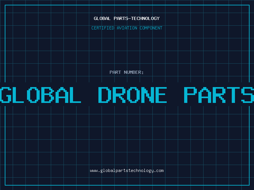254x190 pixels.
Task: Click the GLOBAL PARTS-TECHNOLOGY header title
Action: point(127,18)
